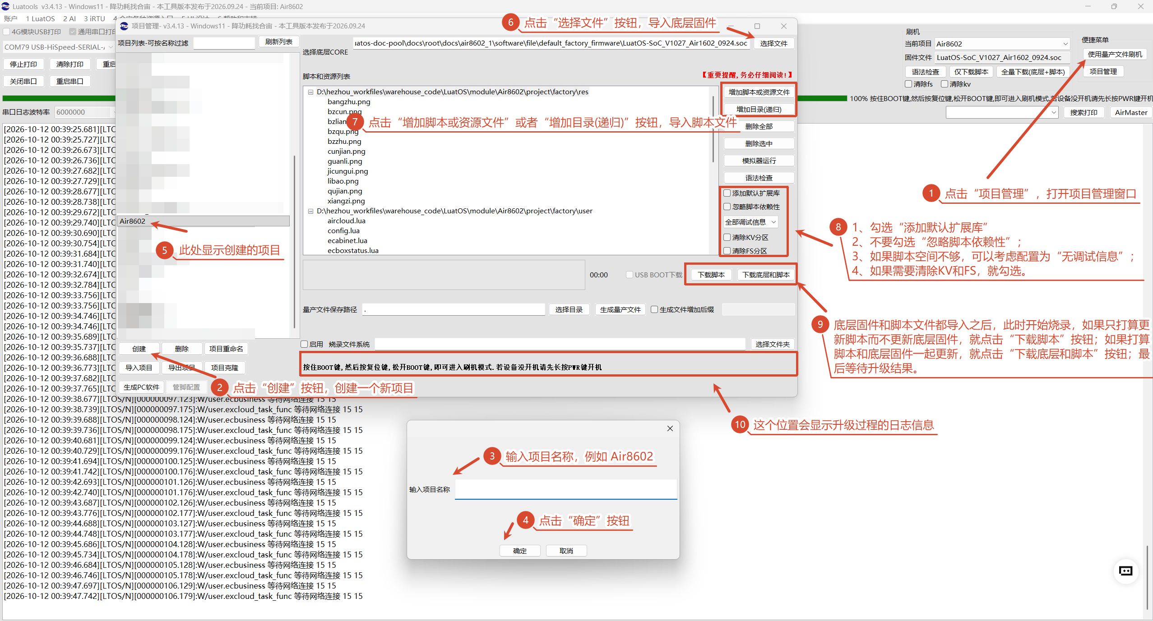
Task: Toggle the 清除KV分区 checkbox
Action: click(727, 237)
